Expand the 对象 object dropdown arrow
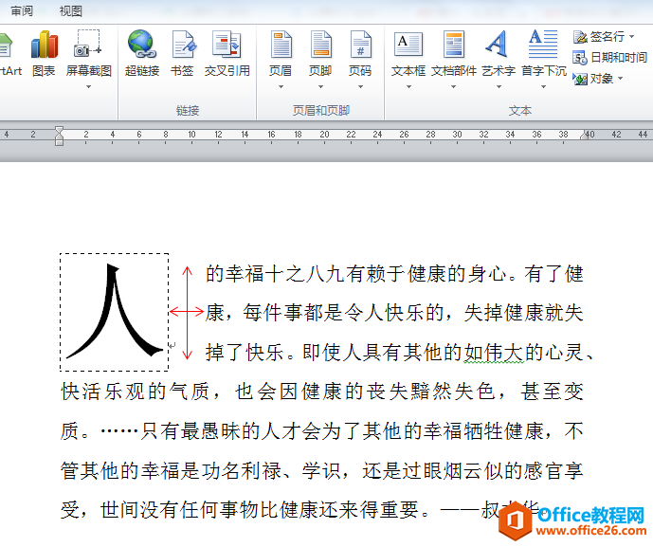653x547 pixels. point(621,79)
